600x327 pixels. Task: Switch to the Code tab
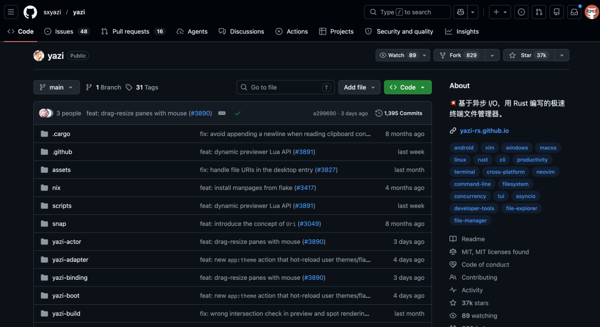point(21,31)
